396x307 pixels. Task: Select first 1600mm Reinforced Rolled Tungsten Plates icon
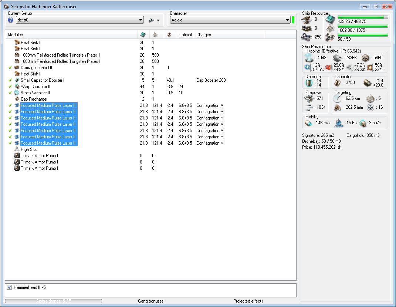[x=17, y=55]
